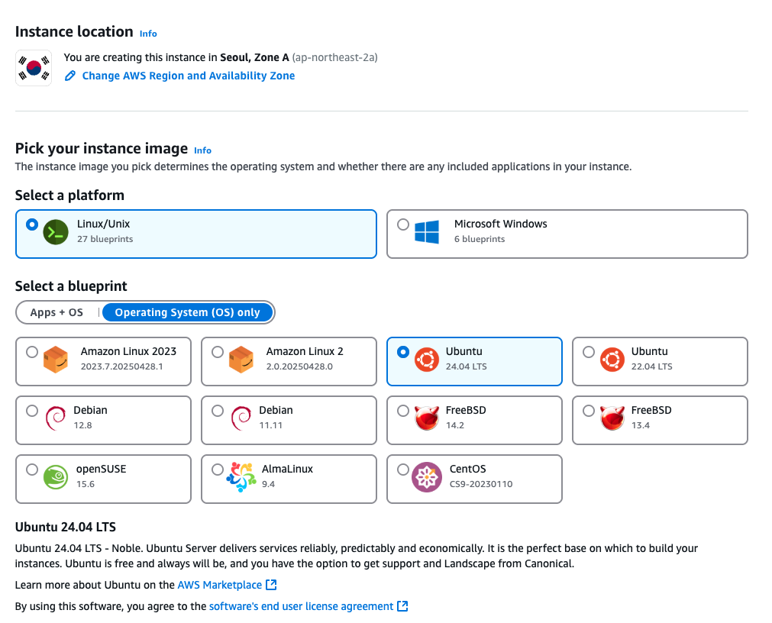
Task: Click the openSUSE chameleon icon
Action: (56, 477)
